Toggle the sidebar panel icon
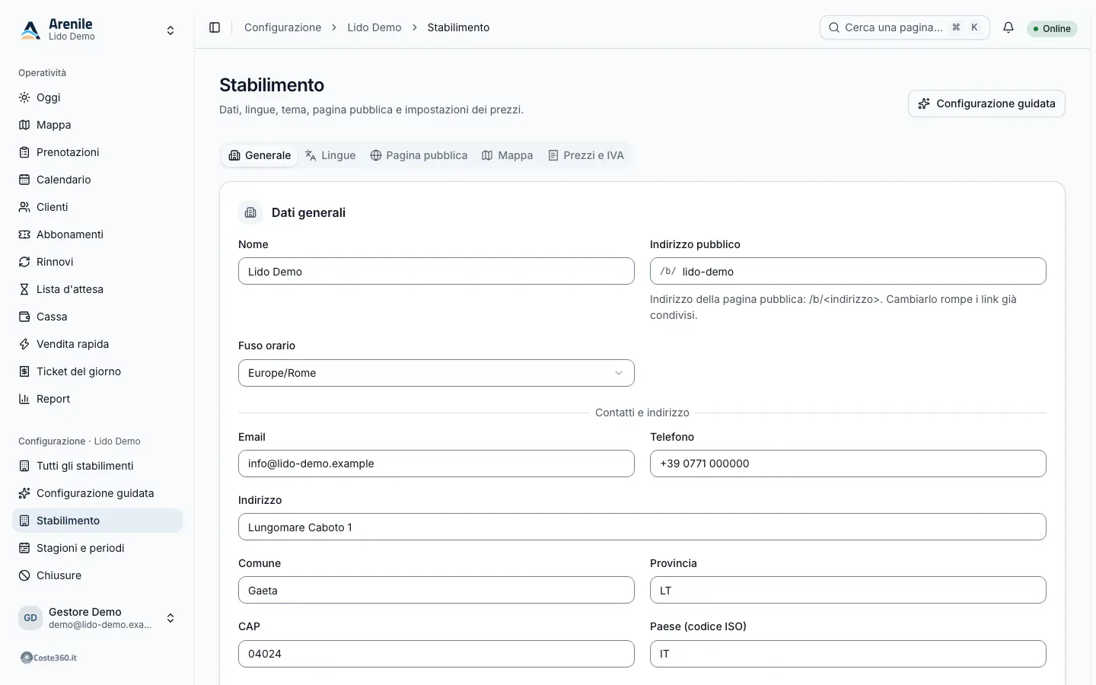The width and height of the screenshot is (1096, 685). coord(215,27)
